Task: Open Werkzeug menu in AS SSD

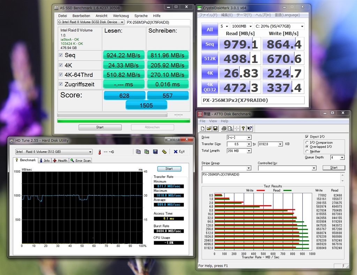Action: tap(121, 16)
